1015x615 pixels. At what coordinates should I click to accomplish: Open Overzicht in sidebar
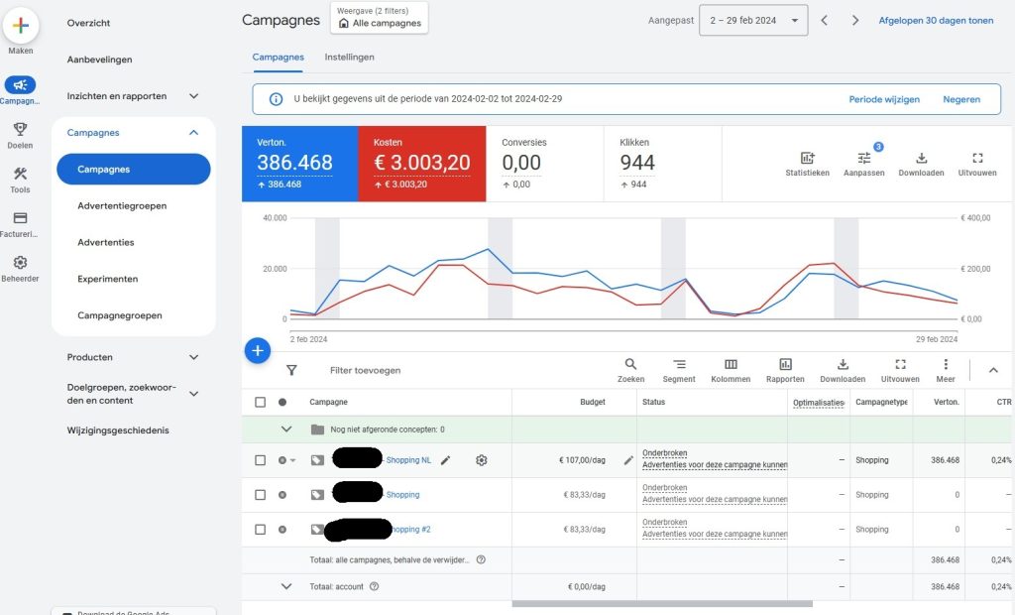coord(88,23)
